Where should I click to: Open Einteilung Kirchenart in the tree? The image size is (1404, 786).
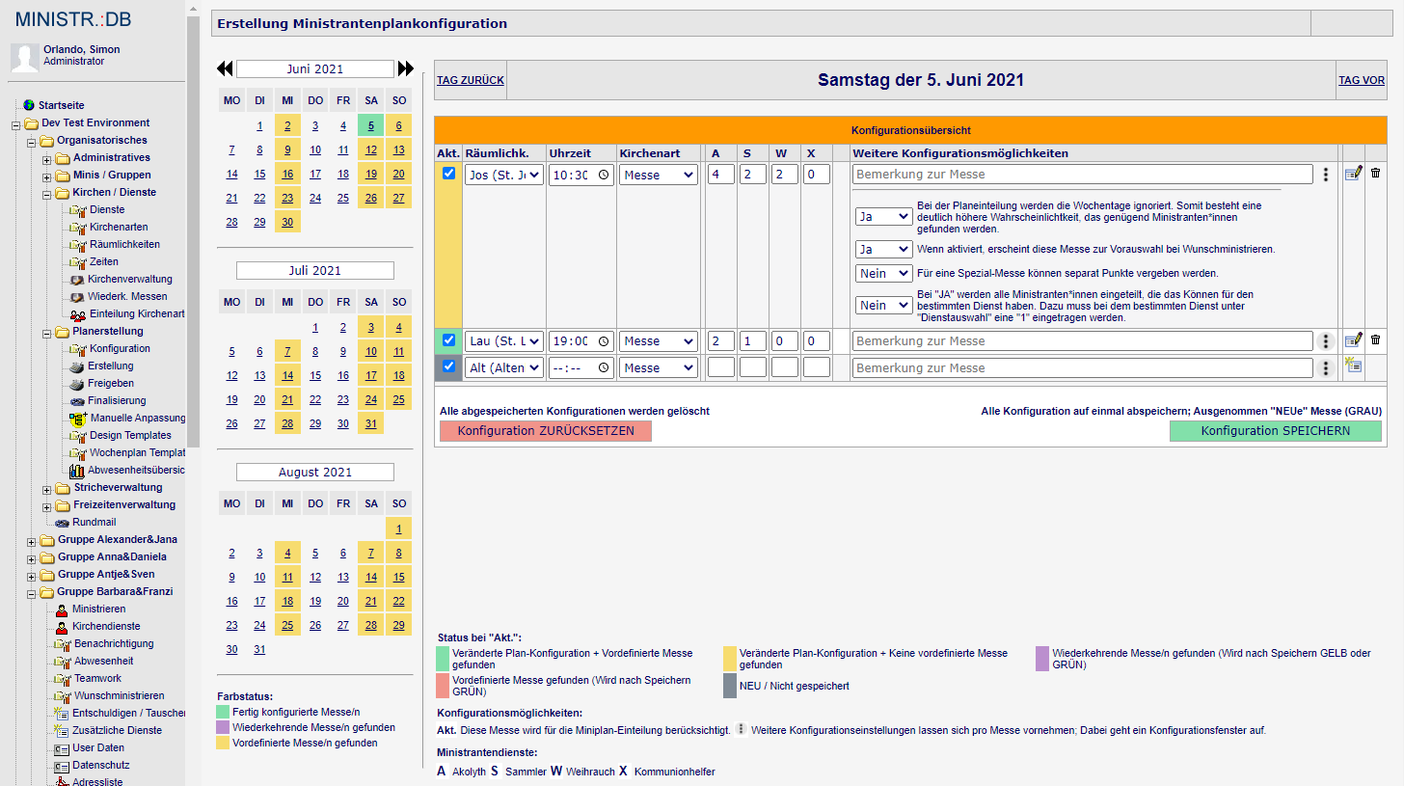click(x=137, y=313)
